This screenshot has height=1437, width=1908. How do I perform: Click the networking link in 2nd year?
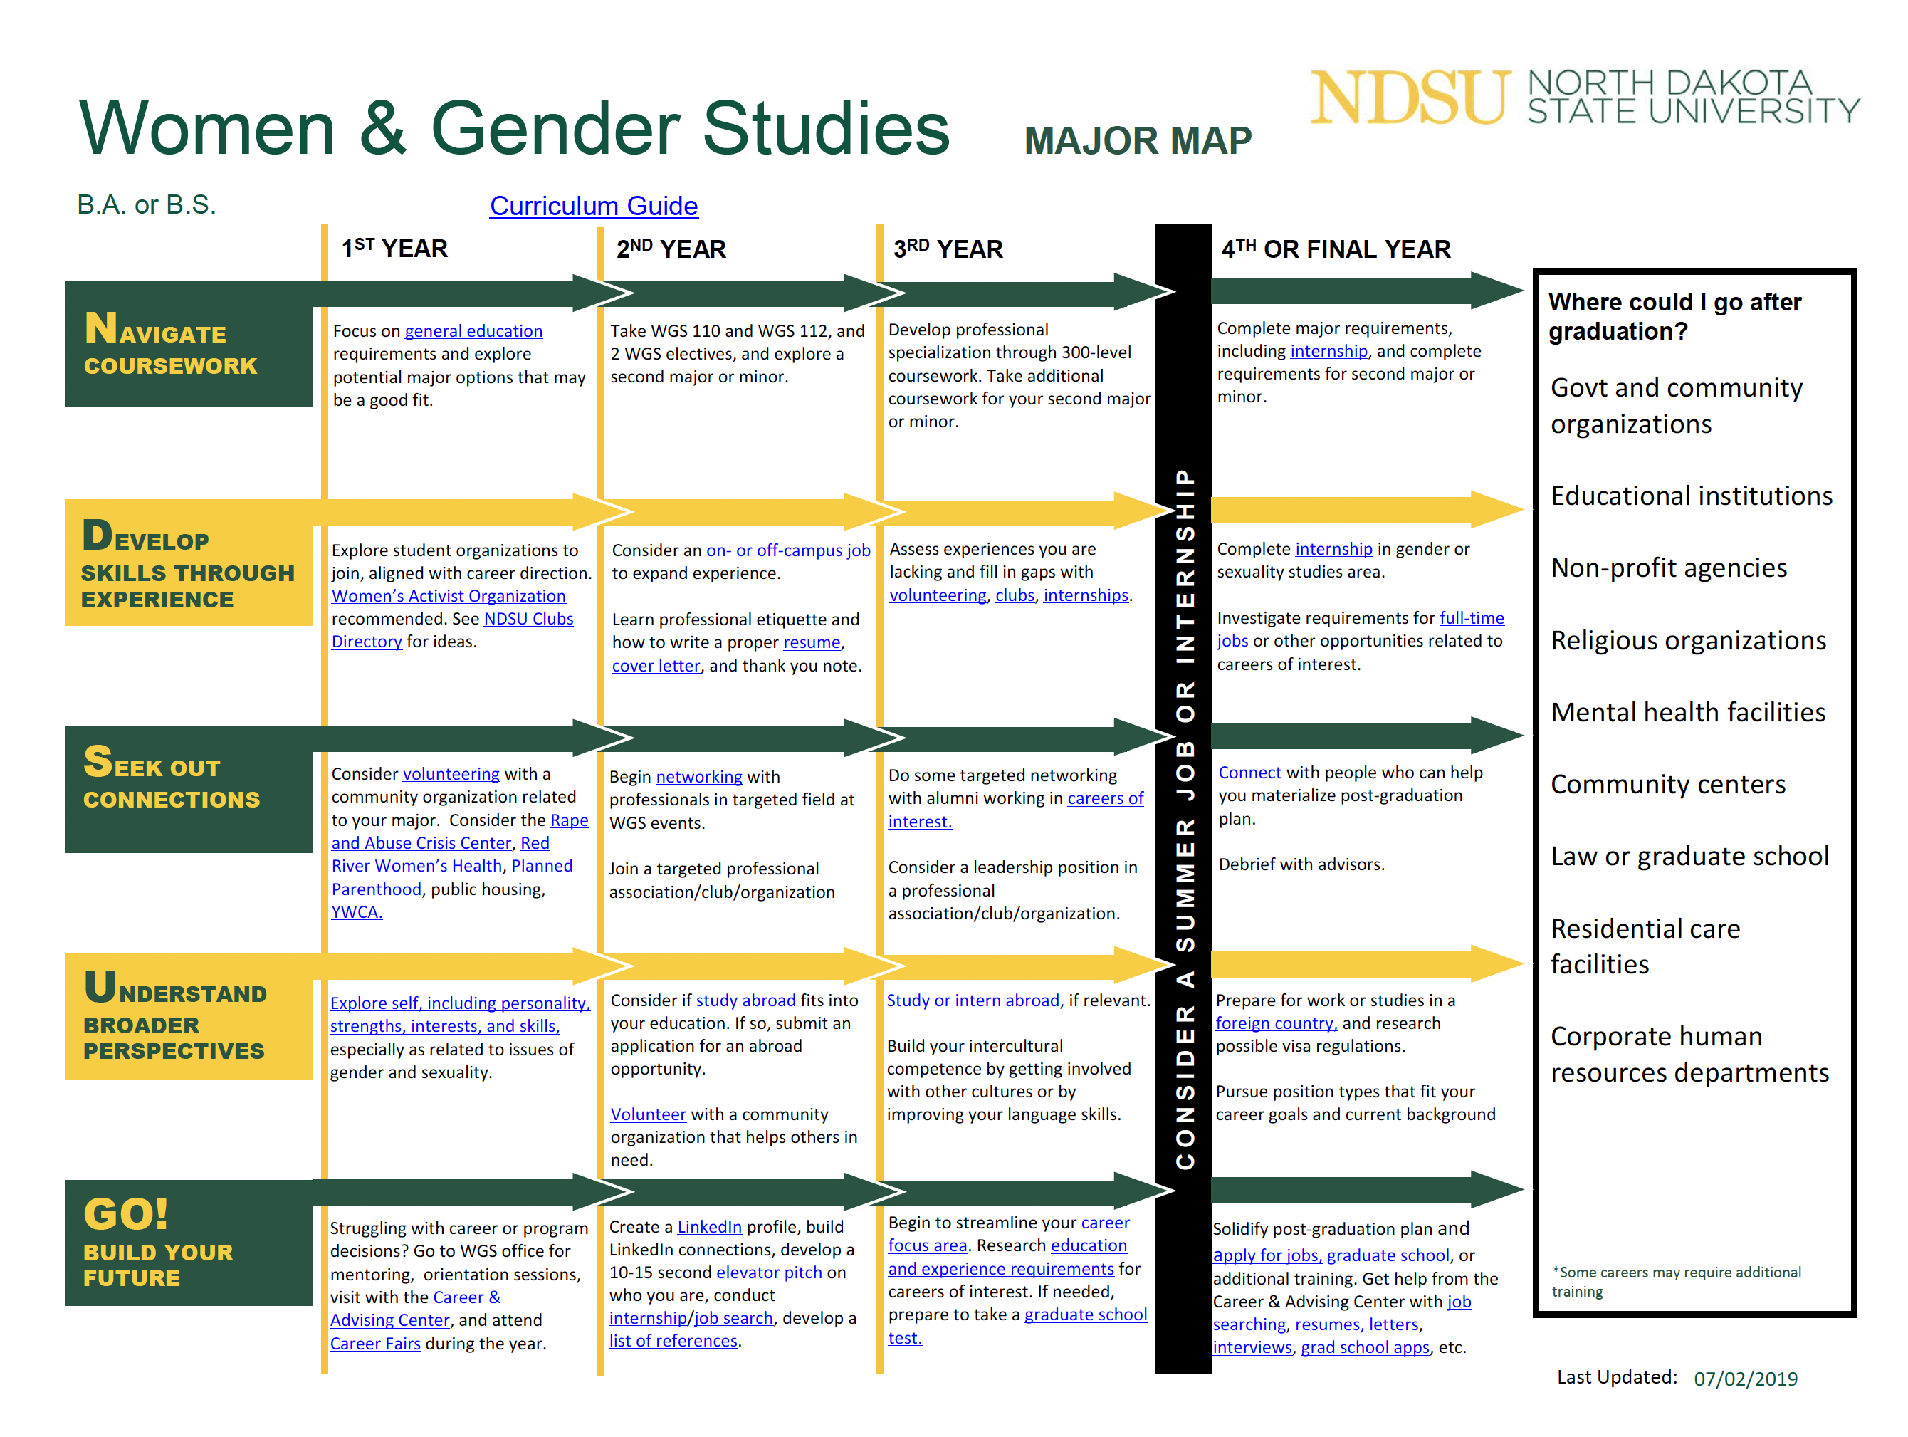pos(698,777)
